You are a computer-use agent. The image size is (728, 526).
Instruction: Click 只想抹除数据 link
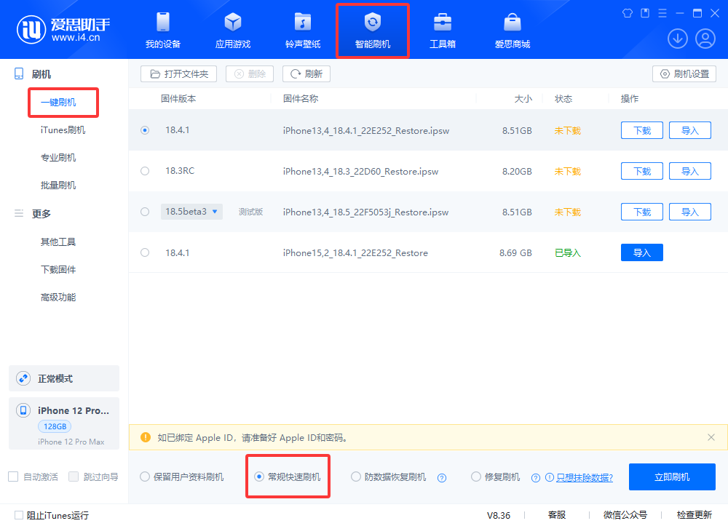click(585, 478)
